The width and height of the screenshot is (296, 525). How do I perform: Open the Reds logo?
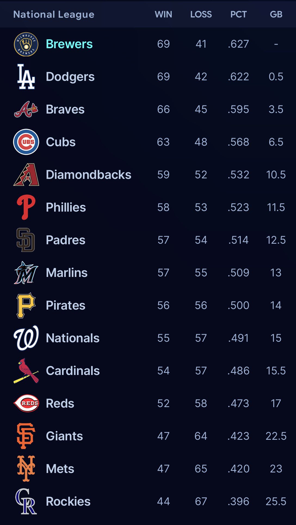pyautogui.click(x=26, y=403)
